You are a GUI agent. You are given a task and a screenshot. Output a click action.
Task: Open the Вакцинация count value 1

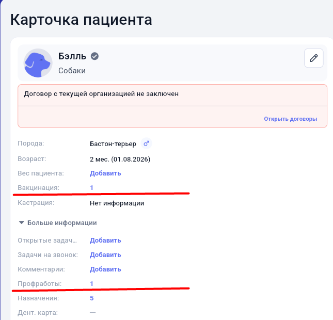point(91,188)
